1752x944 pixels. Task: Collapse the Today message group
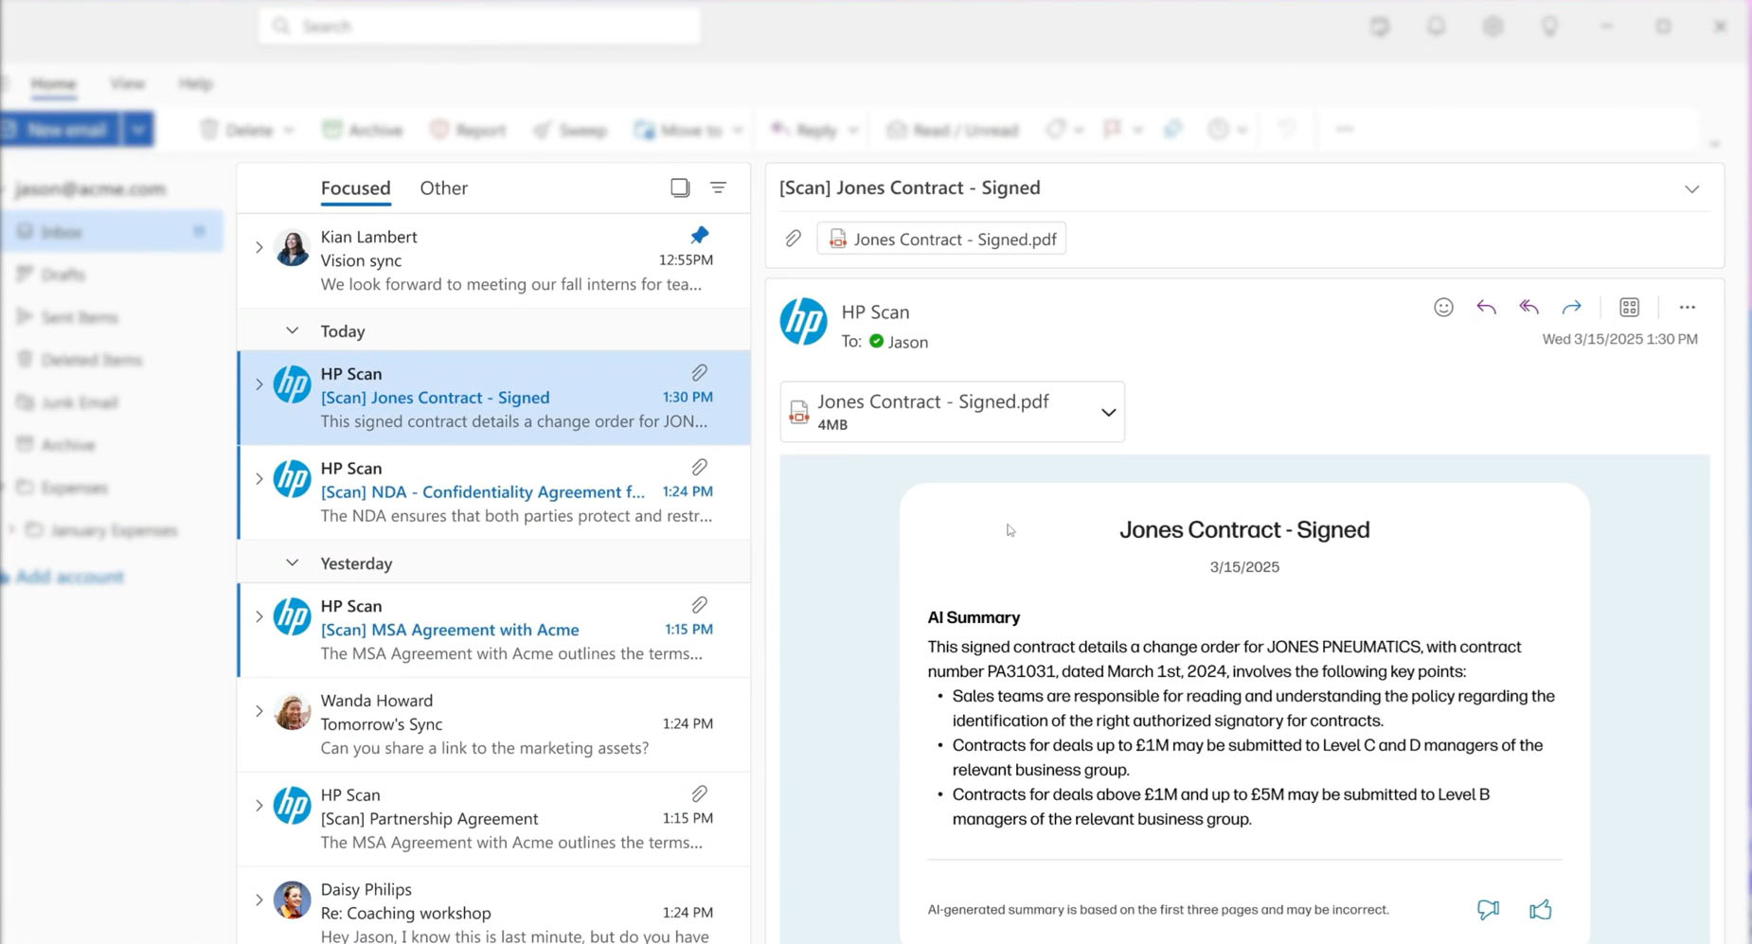(292, 331)
